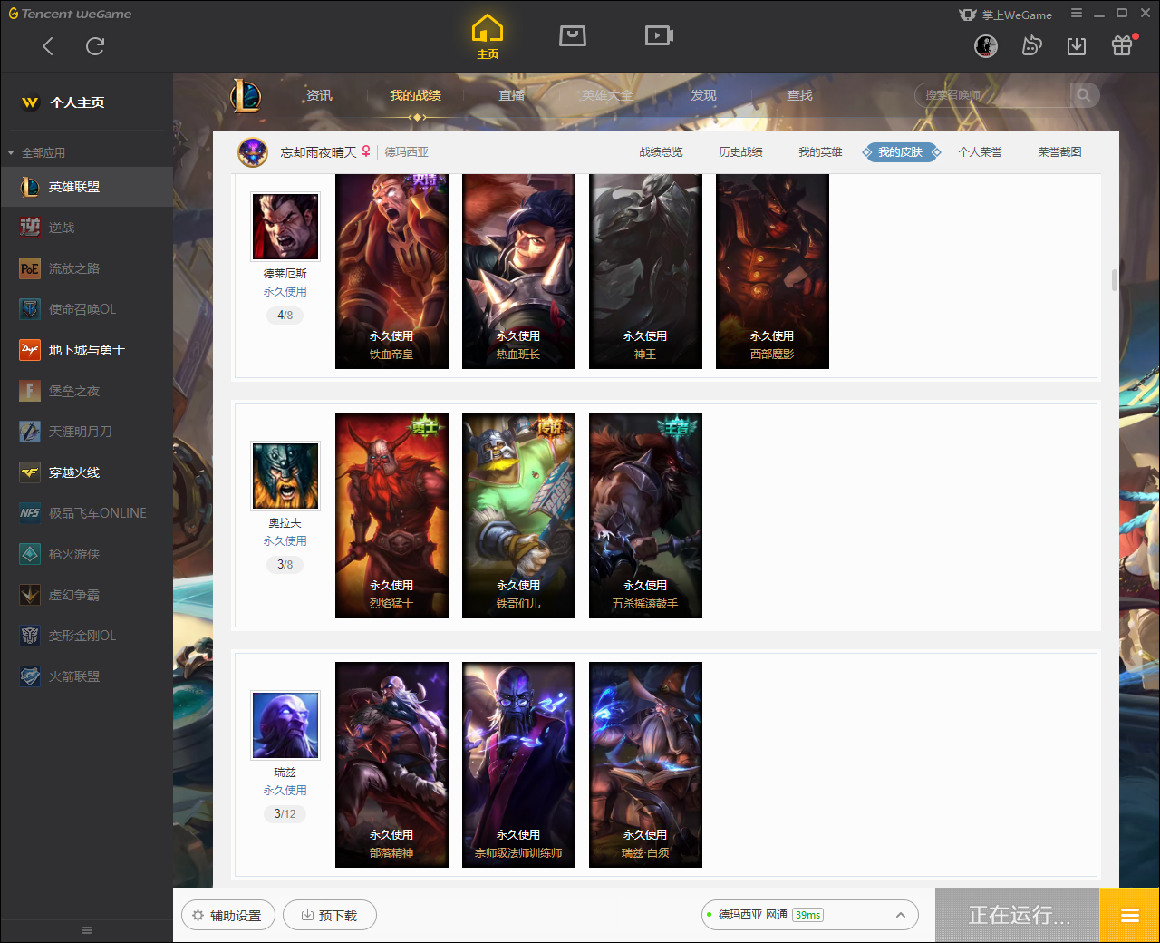Go back with the left arrow

coord(48,46)
